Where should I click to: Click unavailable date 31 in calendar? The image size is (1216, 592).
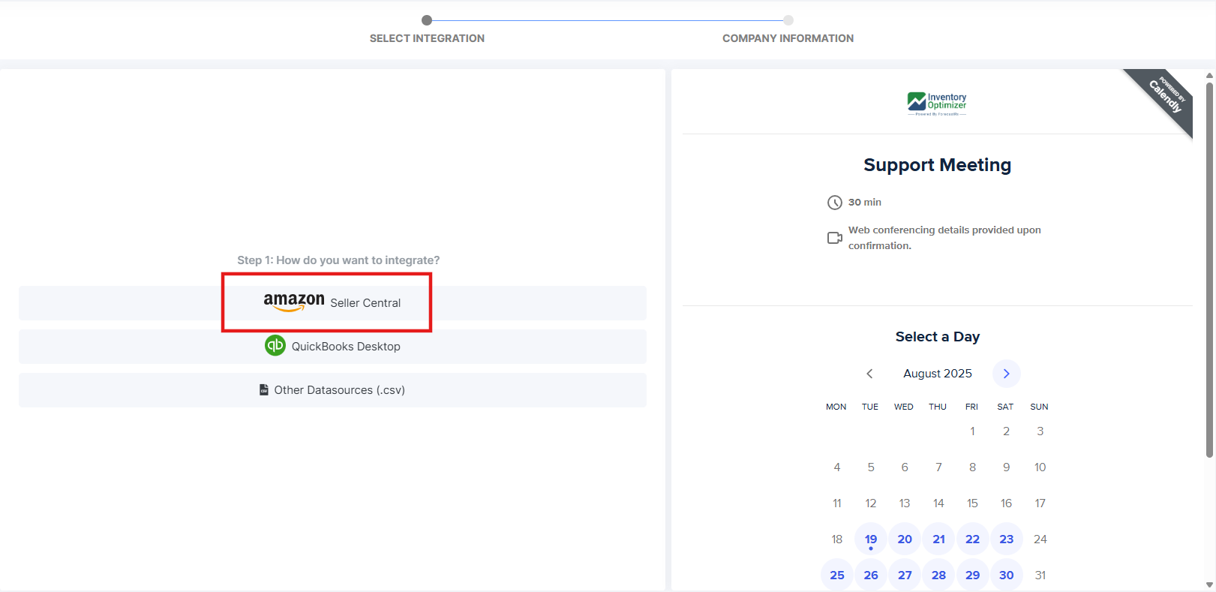point(1040,575)
